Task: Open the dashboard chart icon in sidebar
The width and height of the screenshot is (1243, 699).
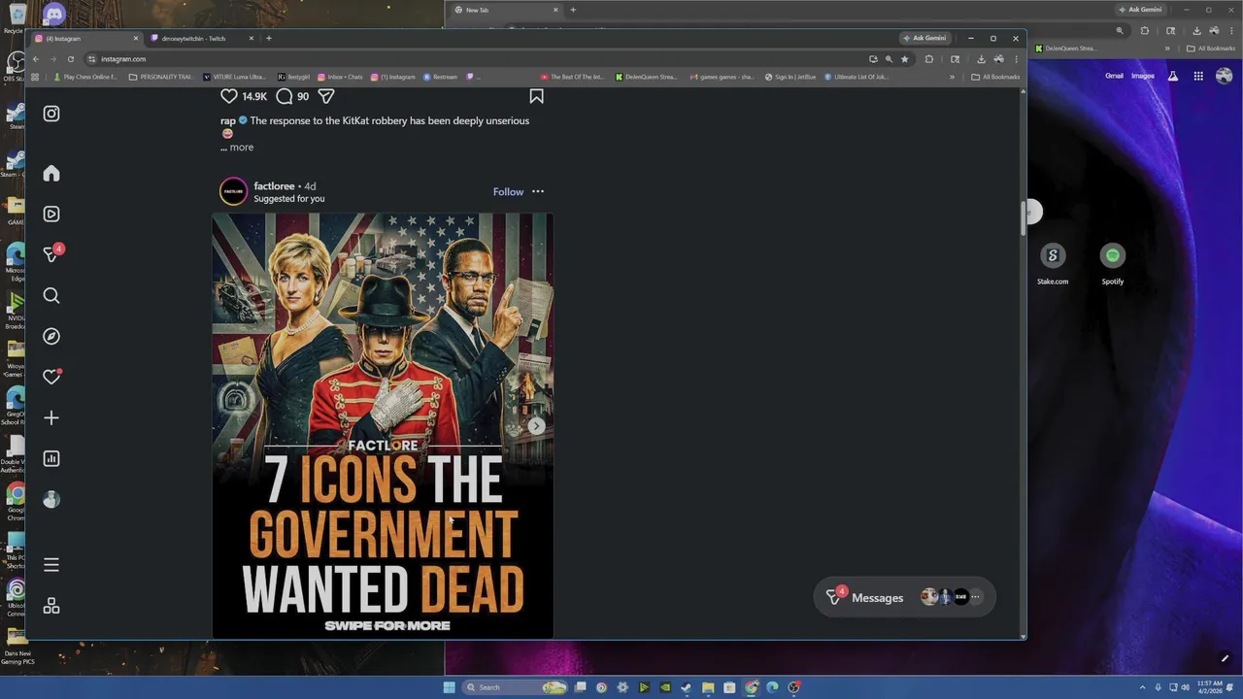Action: (51, 458)
